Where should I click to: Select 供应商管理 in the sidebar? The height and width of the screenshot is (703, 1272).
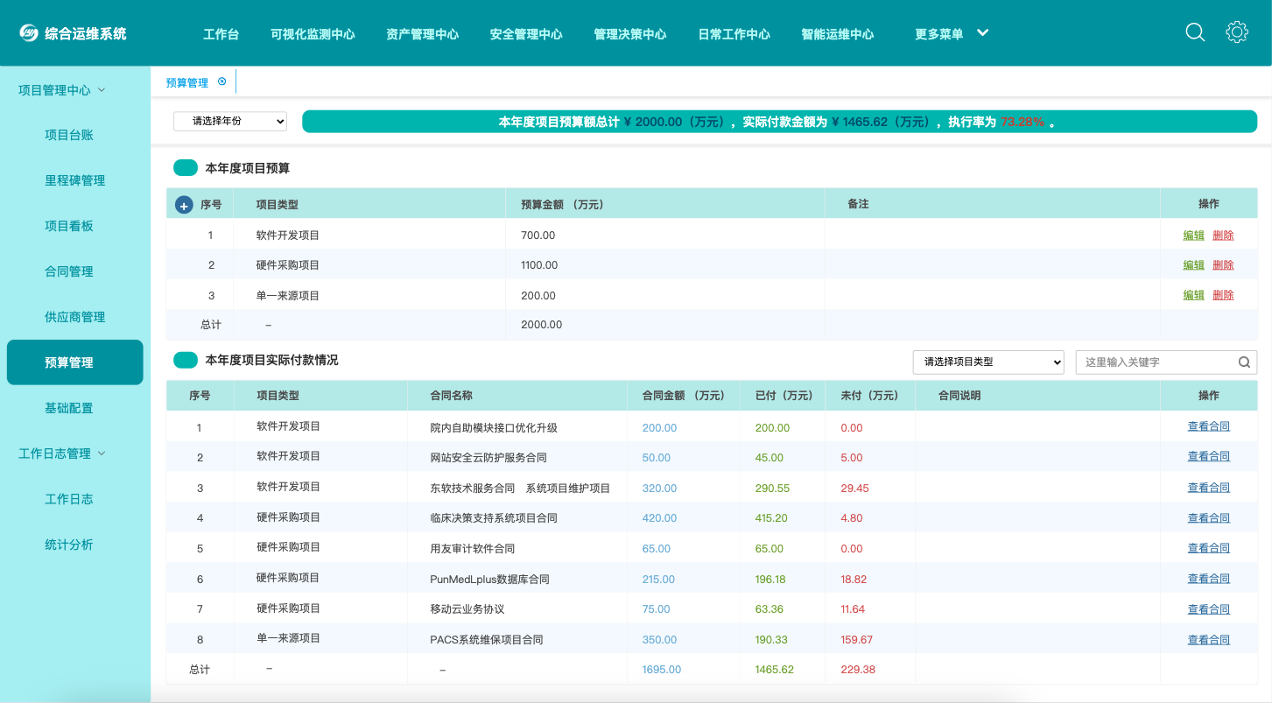(74, 317)
